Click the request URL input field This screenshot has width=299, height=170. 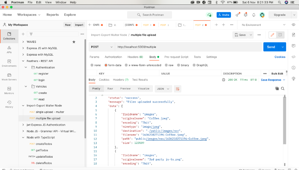pyautogui.click(x=188, y=47)
